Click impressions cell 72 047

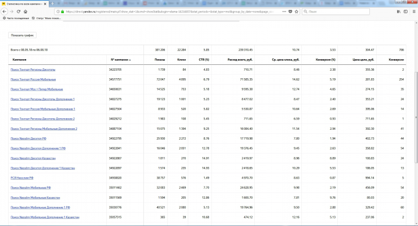point(161,79)
